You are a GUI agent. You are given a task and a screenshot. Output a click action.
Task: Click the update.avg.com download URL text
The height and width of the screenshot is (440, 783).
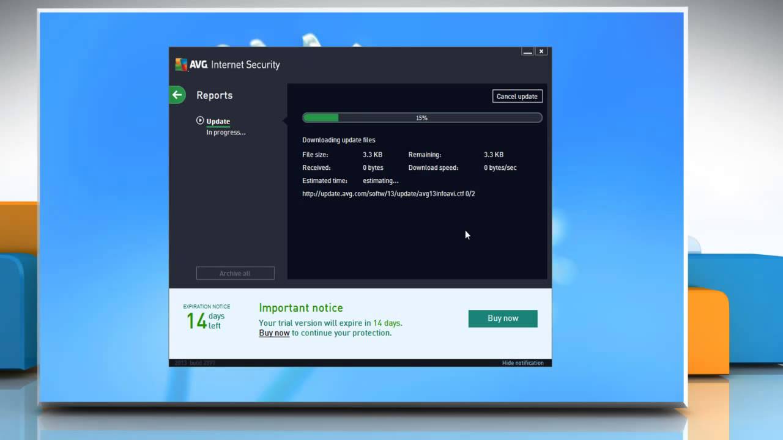click(x=388, y=194)
